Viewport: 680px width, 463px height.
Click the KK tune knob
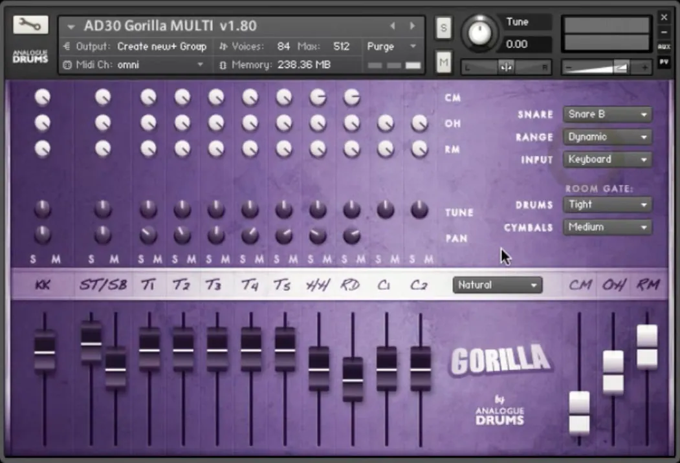[x=43, y=209]
